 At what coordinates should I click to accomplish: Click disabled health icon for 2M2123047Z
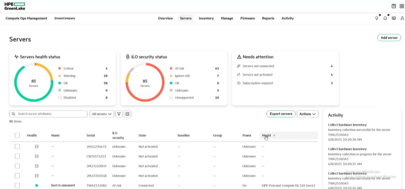coord(37,146)
